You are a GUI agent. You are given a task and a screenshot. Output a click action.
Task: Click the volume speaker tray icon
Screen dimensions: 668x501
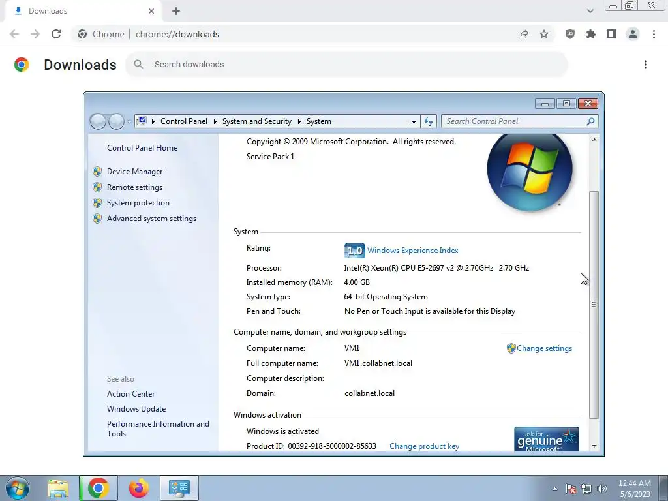coord(602,489)
